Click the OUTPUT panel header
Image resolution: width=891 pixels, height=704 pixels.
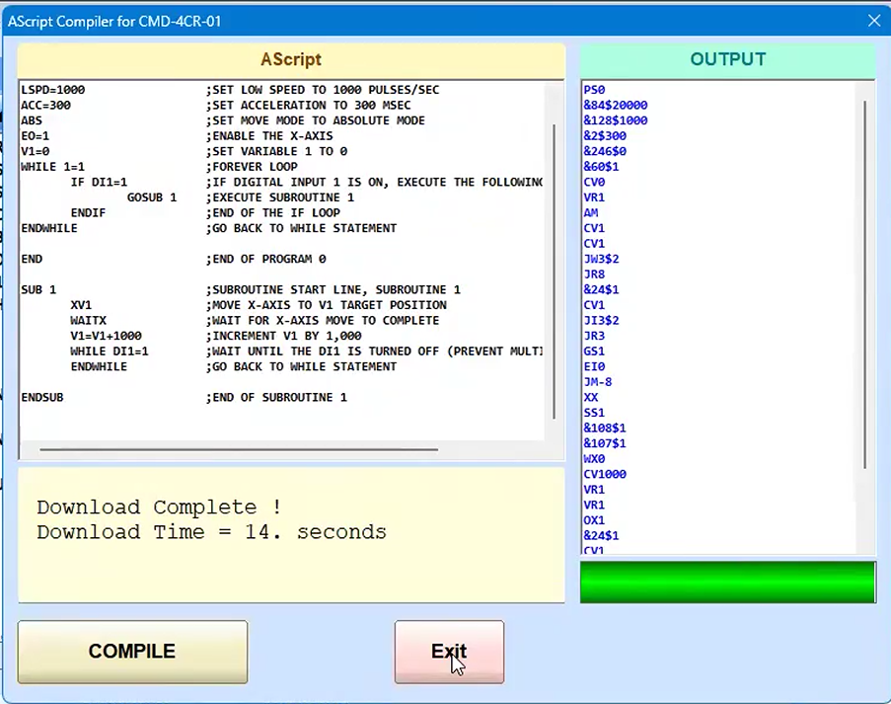coord(728,59)
